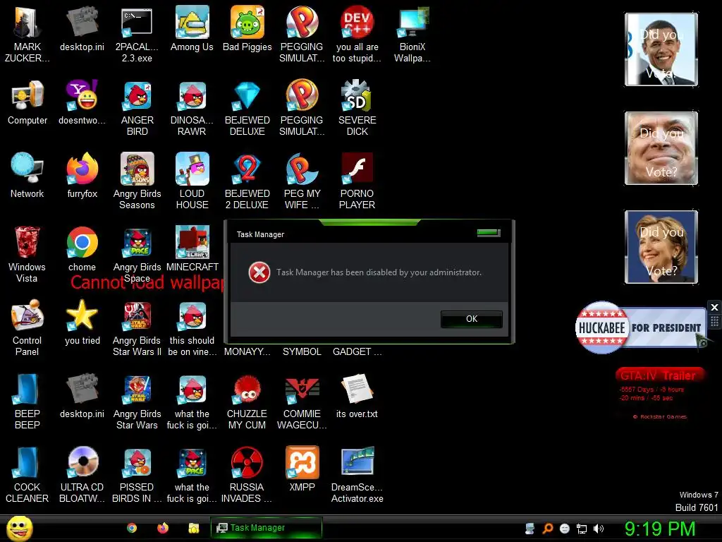Open the BEEP BEEP icon
722x542 pixels.
(27, 401)
